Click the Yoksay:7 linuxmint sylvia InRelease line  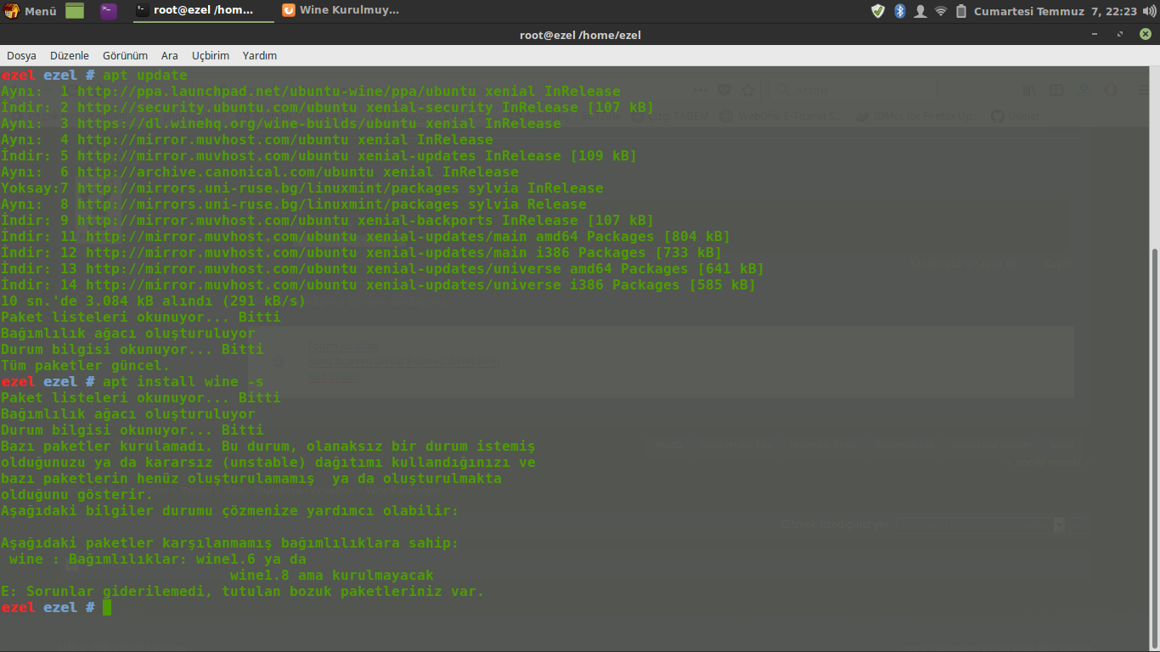(302, 188)
